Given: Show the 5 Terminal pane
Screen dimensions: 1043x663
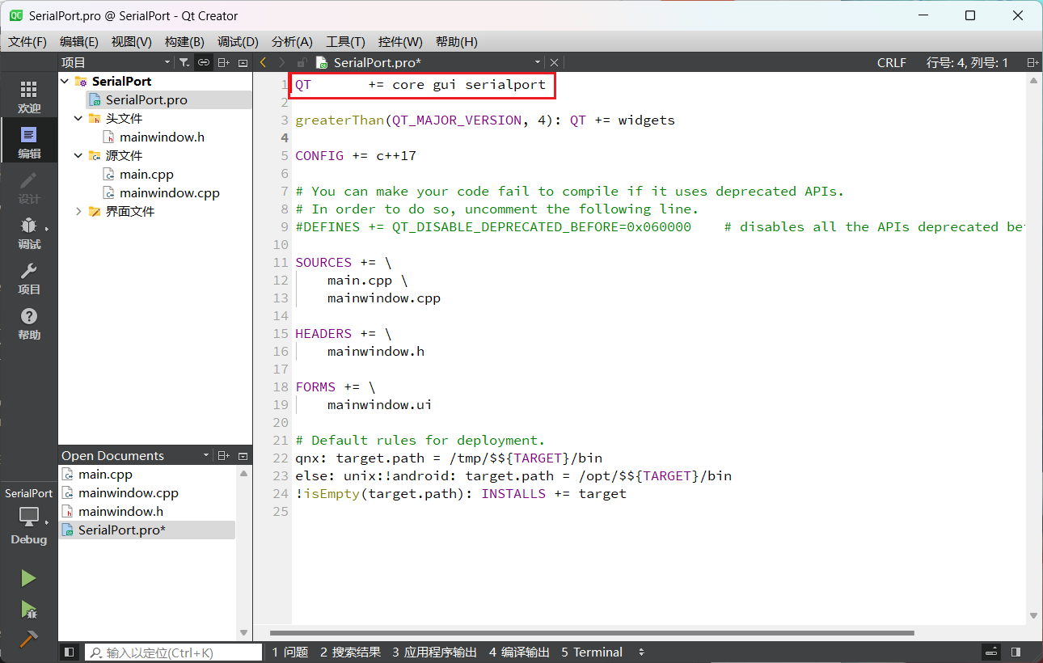Looking at the screenshot, I should click(x=592, y=652).
